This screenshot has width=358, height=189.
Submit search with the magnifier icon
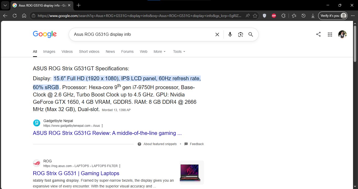[x=251, y=35]
